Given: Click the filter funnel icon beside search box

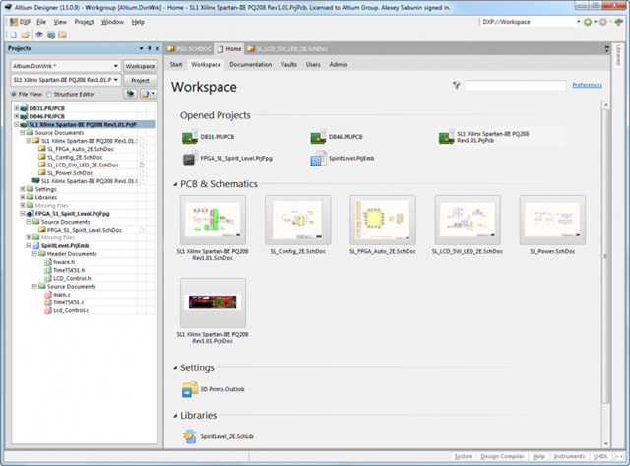Looking at the screenshot, I should click(456, 85).
